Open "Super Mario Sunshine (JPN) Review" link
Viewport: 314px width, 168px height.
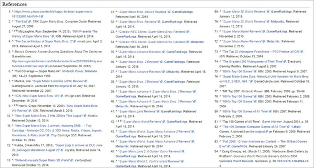point(59,81)
